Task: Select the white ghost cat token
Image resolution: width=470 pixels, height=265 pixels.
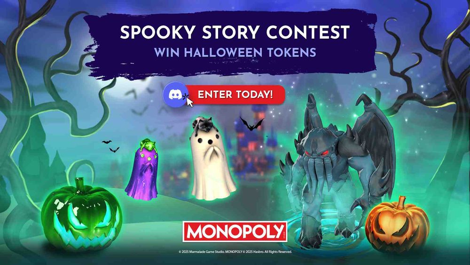Action: (212, 159)
